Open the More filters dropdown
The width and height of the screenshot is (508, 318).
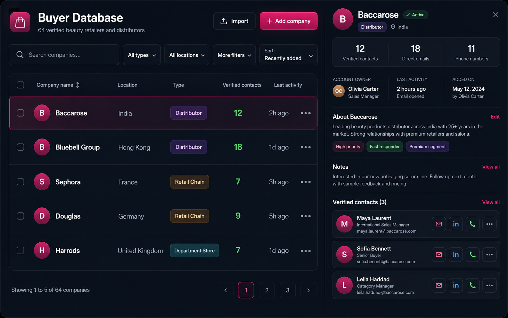point(234,55)
